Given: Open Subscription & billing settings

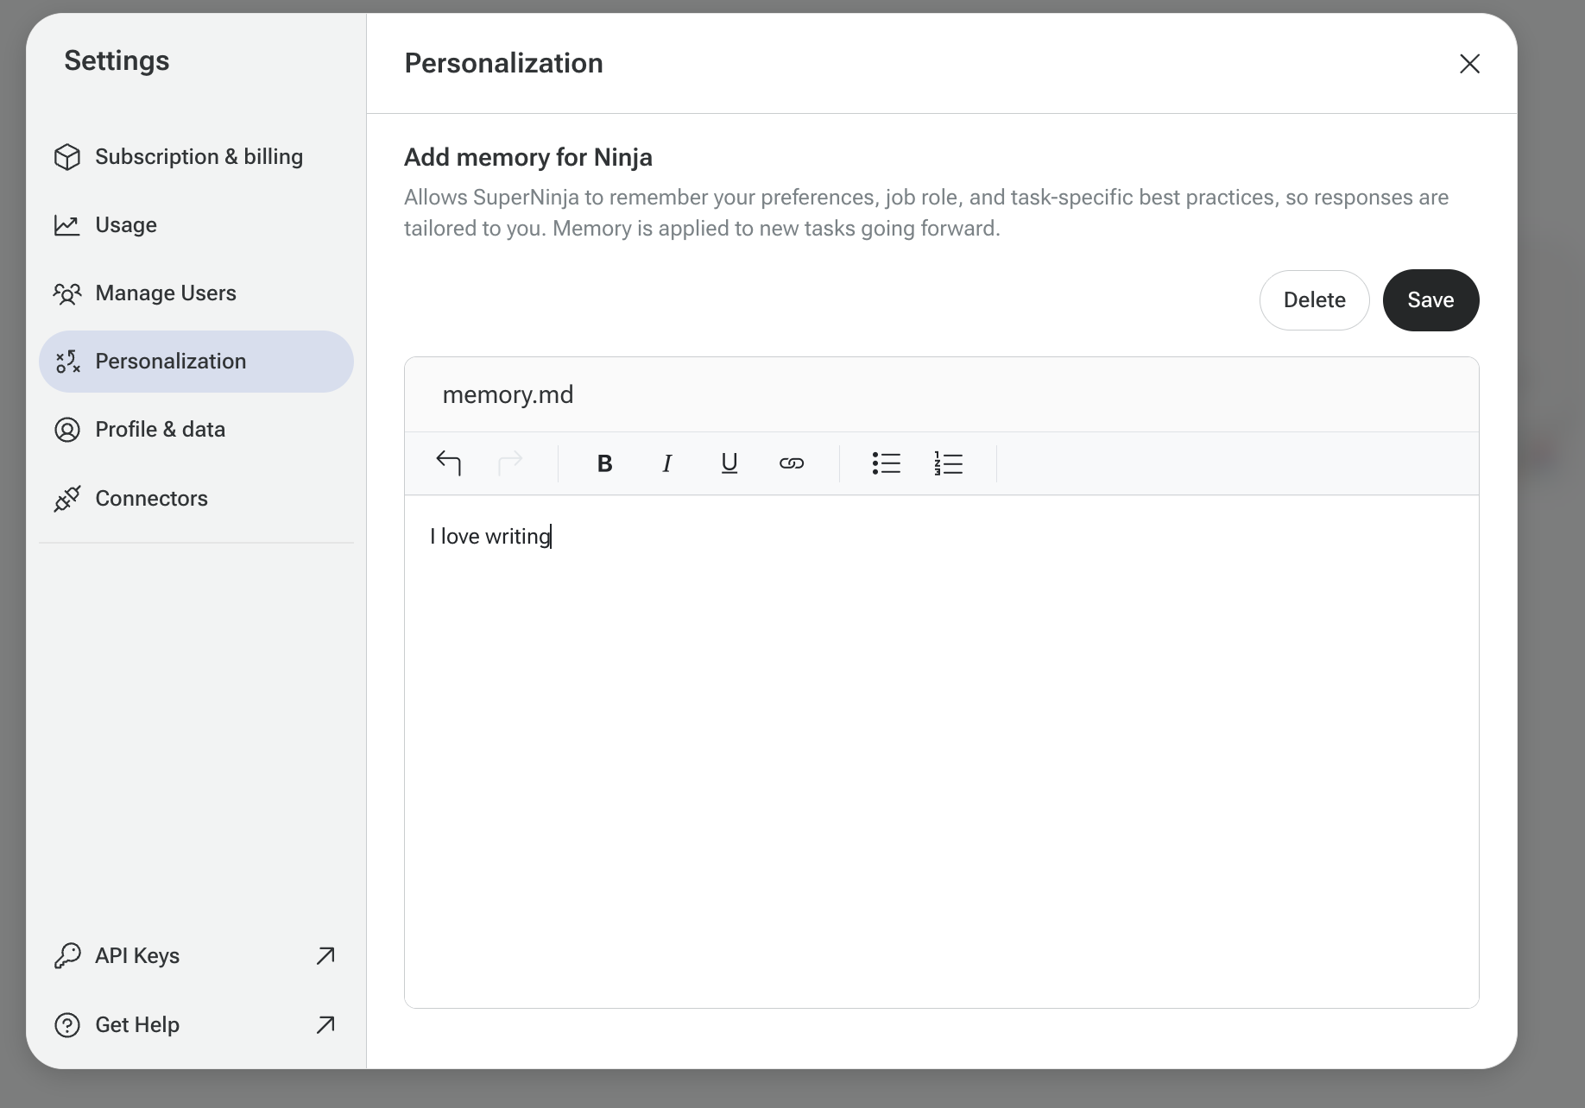Looking at the screenshot, I should pos(197,157).
